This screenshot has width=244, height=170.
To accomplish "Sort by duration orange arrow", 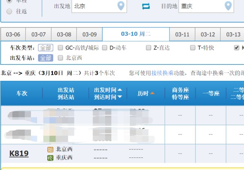I will pos(152,93).
